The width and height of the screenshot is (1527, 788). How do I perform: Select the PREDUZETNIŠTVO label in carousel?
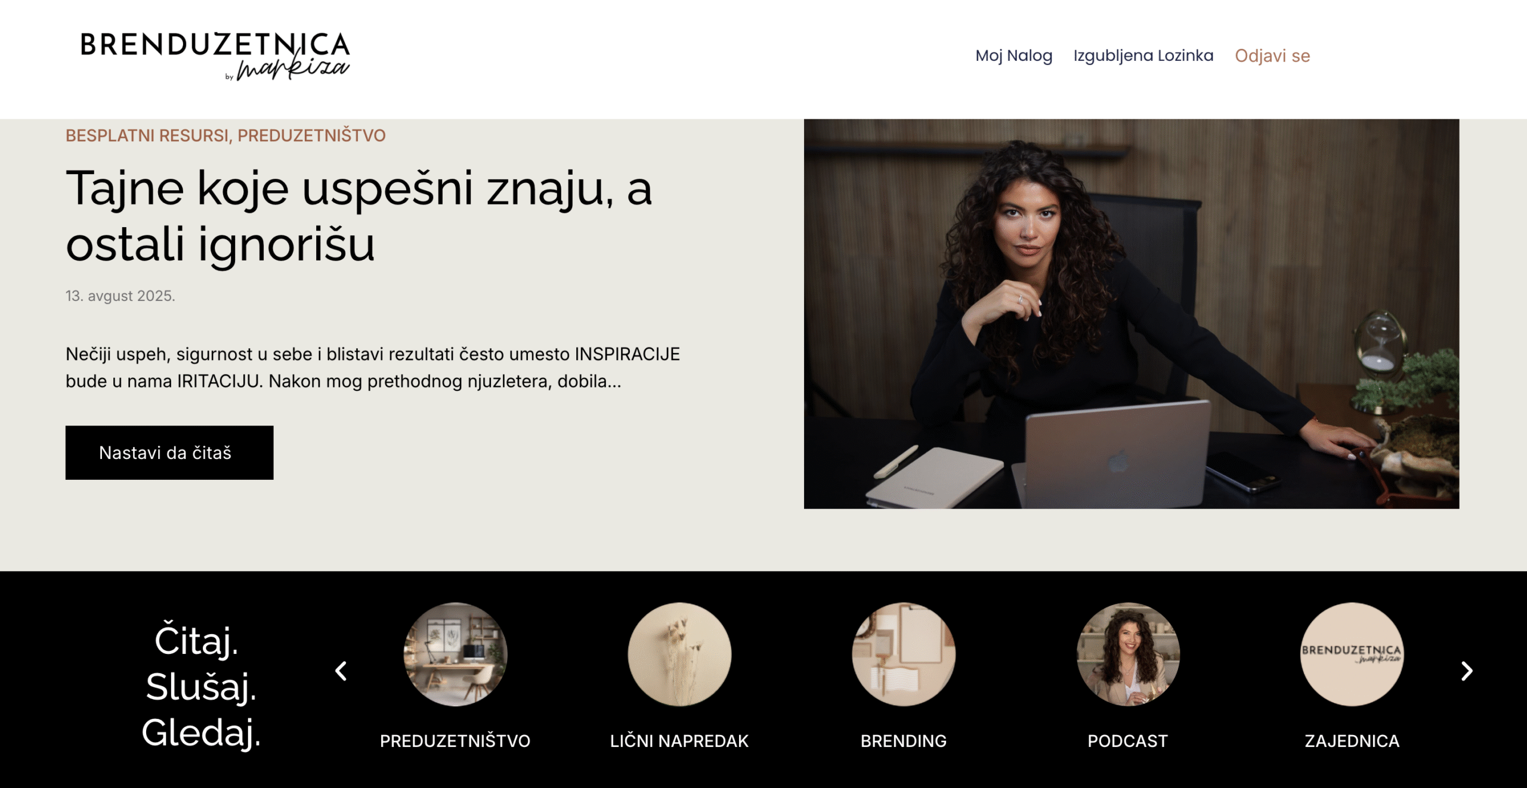point(455,741)
